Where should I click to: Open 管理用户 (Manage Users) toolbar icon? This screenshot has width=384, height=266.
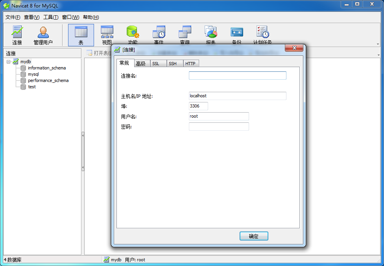pos(43,35)
